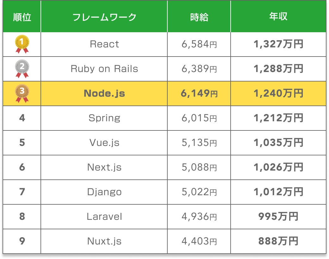Image resolution: width=329 pixels, height=259 pixels.
Task: Click the 年収 column header
Action: [x=278, y=17]
